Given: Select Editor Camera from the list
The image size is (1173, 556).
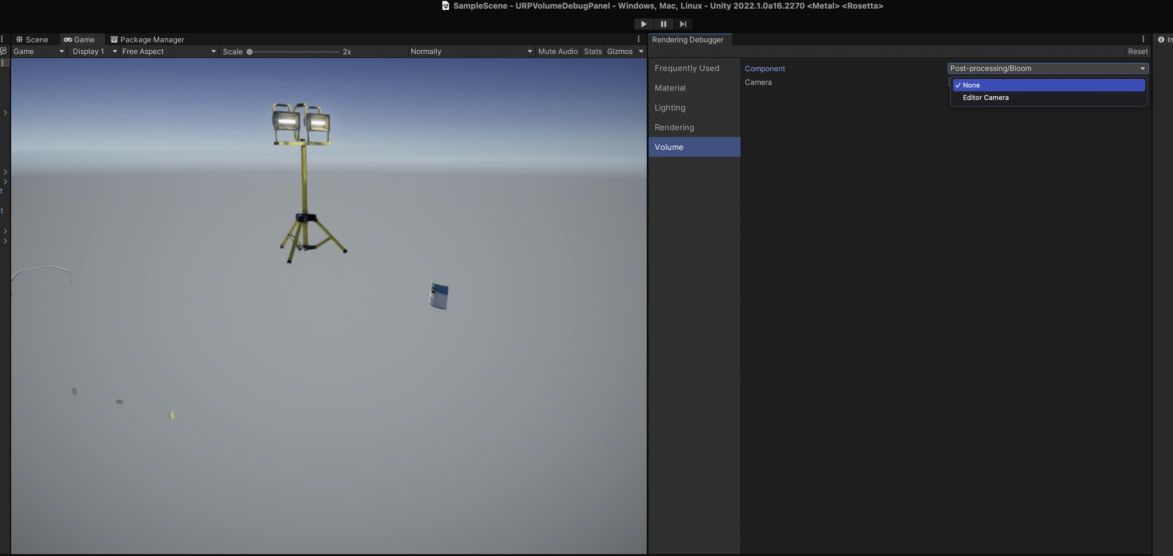Looking at the screenshot, I should tap(986, 98).
